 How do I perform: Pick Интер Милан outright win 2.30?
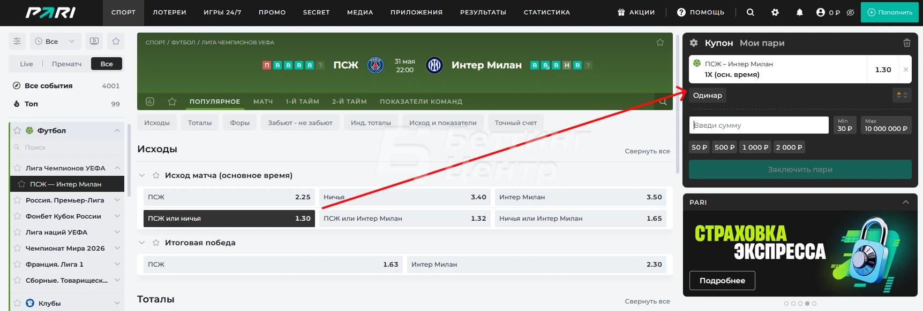pos(537,265)
